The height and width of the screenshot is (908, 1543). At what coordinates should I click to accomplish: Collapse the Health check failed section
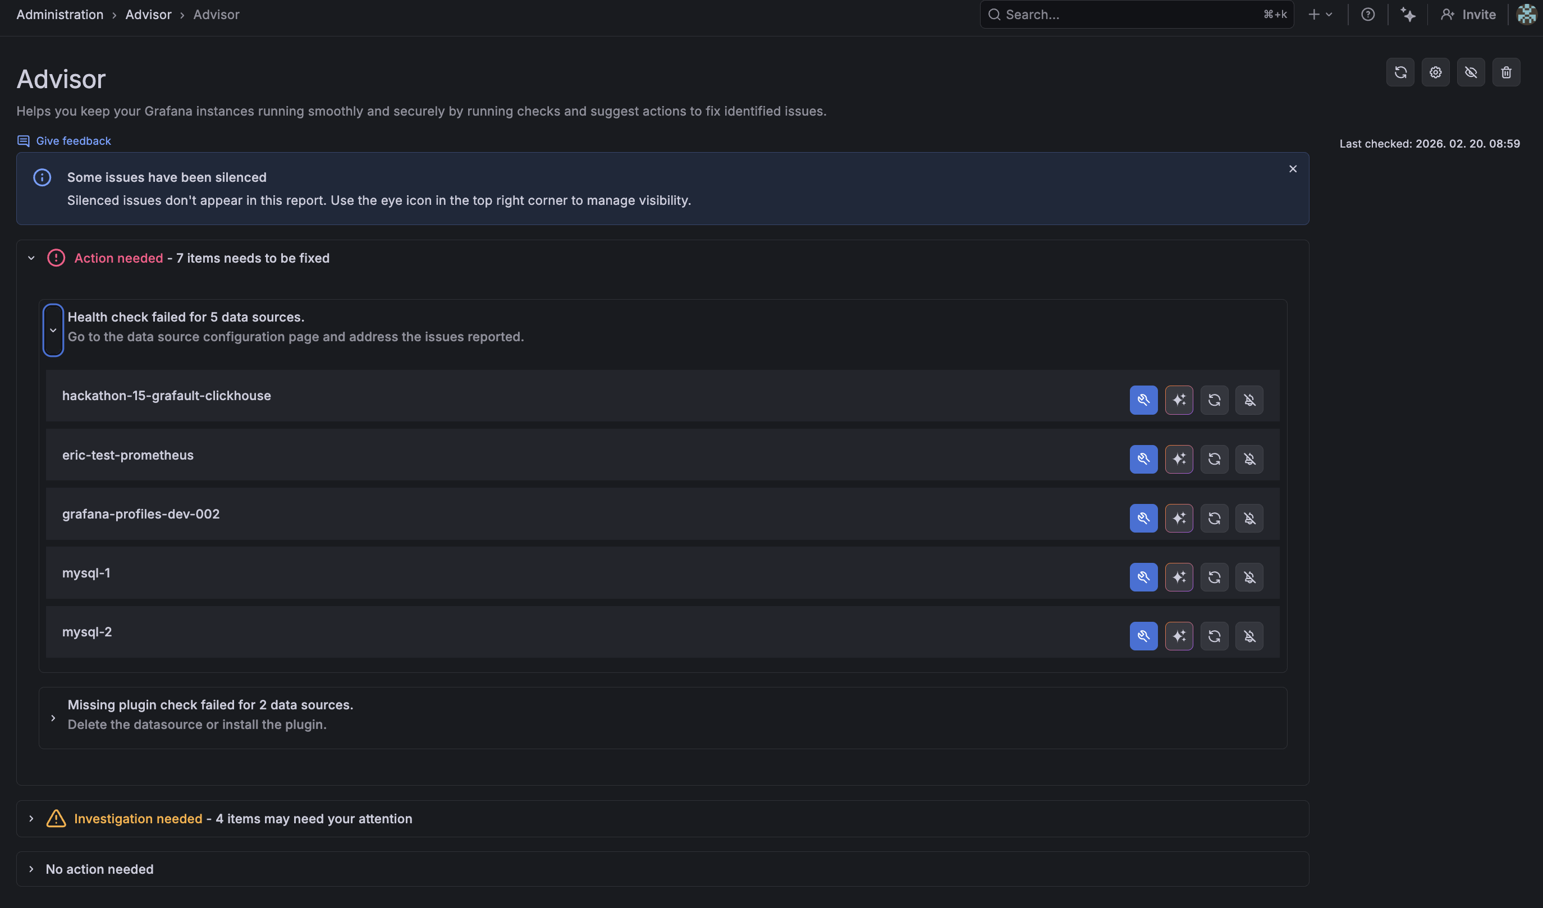pyautogui.click(x=53, y=330)
